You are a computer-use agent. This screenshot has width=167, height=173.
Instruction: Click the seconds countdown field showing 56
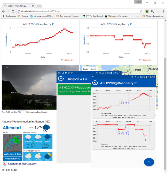tap(22, 112)
